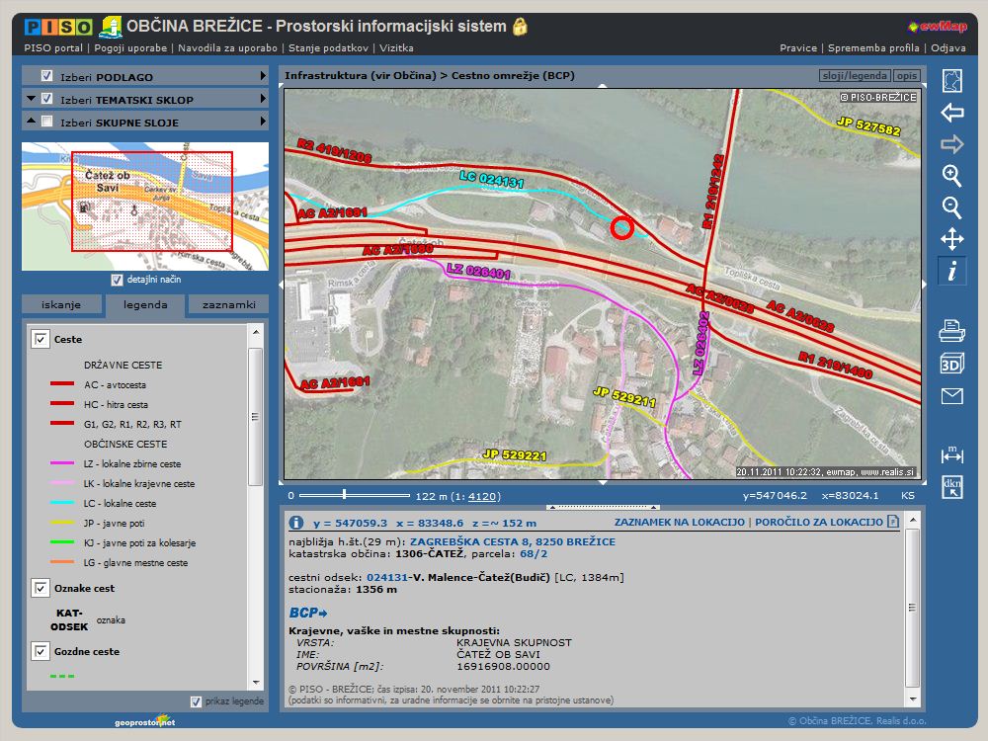Viewport: 988px width, 741px height.
Task: Select the pan map arrows tool
Action: tap(951, 239)
